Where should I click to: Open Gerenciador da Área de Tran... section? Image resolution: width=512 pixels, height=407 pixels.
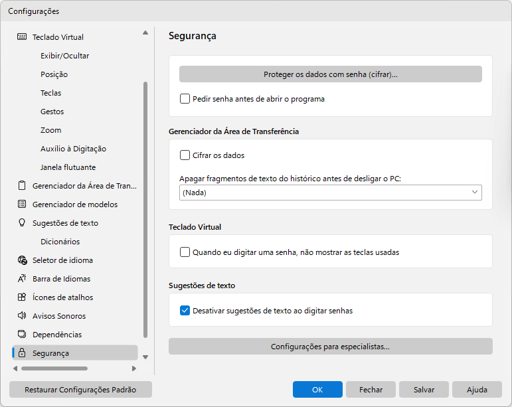84,186
